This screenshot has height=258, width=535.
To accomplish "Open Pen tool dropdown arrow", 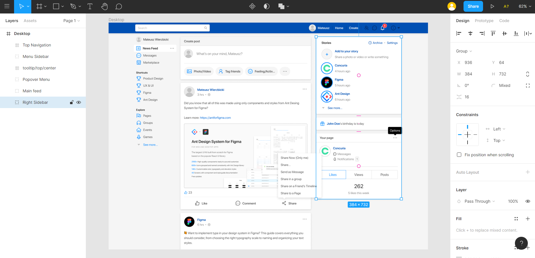I will (80, 6).
